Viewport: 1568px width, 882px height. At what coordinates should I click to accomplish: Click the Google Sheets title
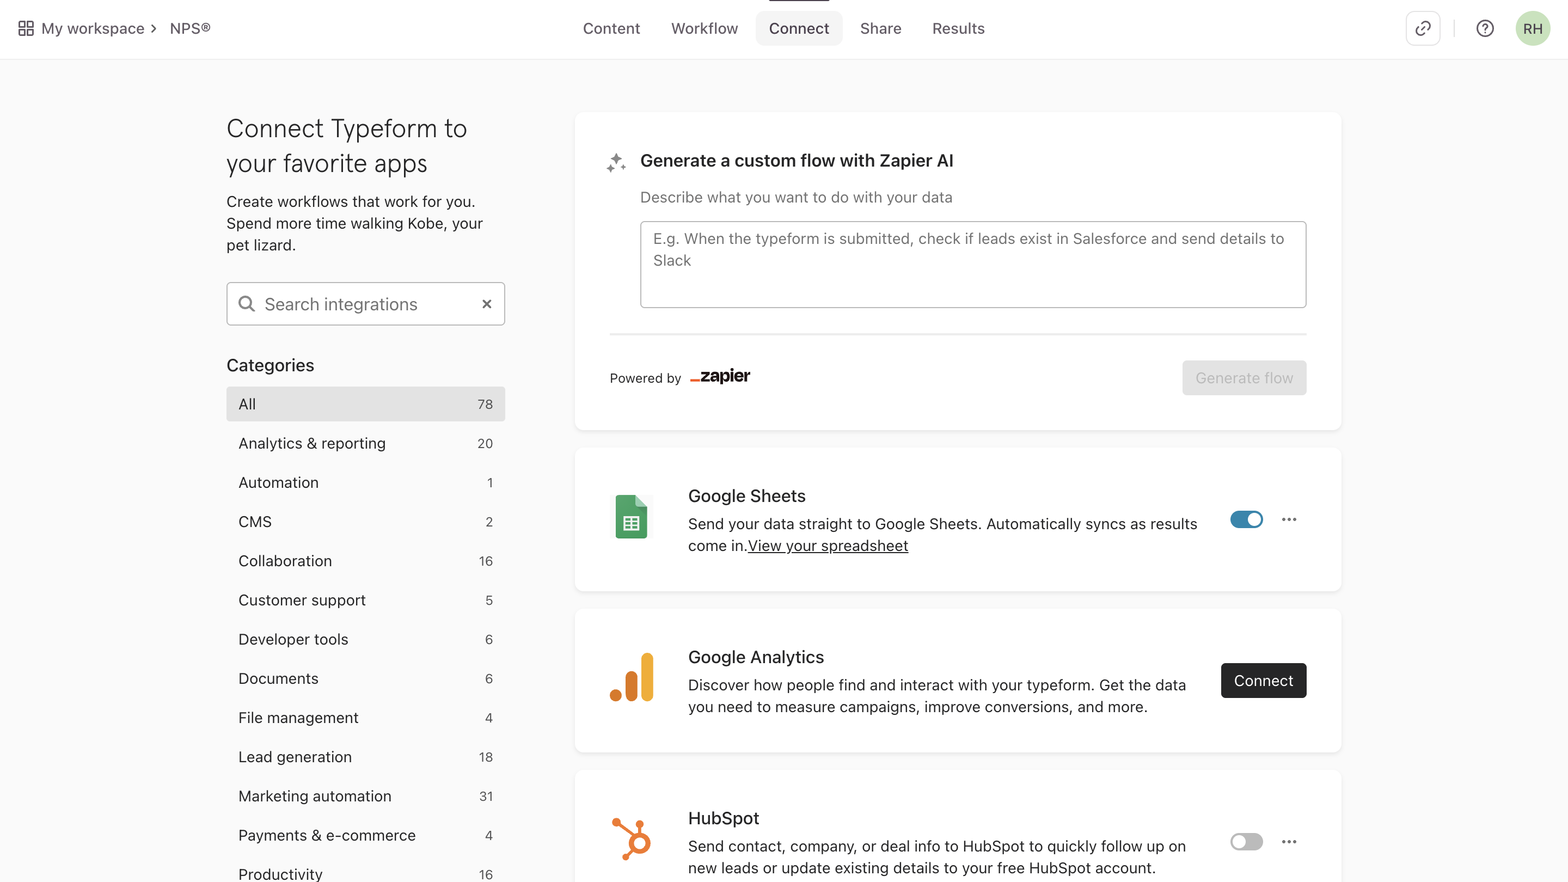[x=746, y=495]
